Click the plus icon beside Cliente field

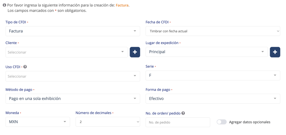(135, 52)
